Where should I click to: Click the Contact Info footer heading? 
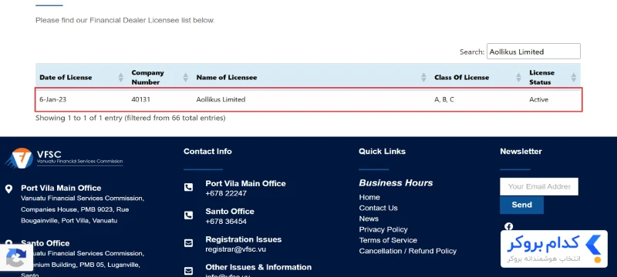(207, 151)
